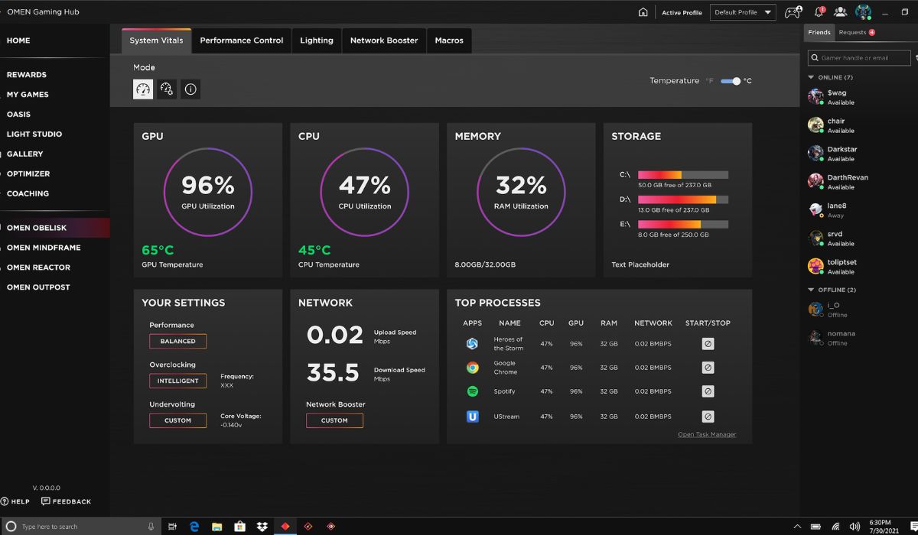Open the Performance Control tab

[242, 41]
